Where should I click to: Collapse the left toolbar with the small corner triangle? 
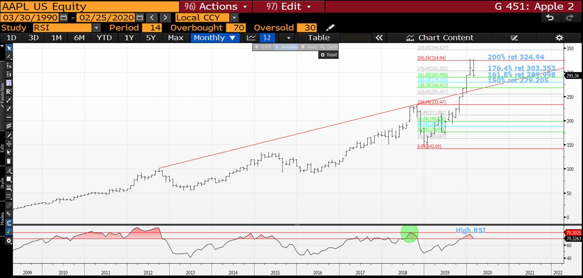coord(2,46)
